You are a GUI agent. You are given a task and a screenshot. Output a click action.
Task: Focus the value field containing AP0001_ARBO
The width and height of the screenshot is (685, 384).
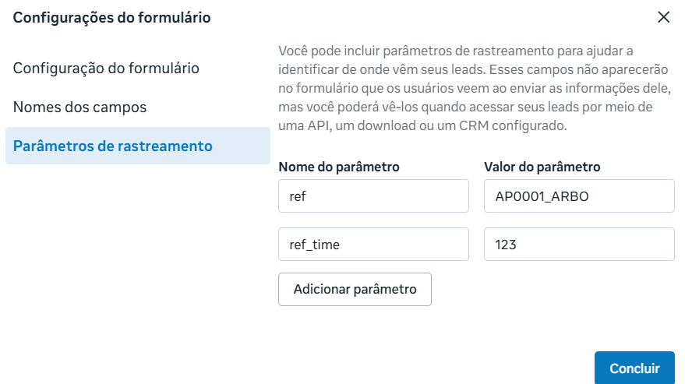(579, 196)
